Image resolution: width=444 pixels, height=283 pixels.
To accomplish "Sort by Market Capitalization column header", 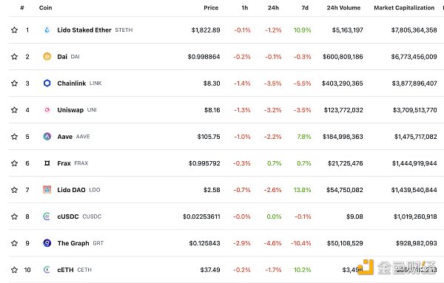I will coord(404,7).
